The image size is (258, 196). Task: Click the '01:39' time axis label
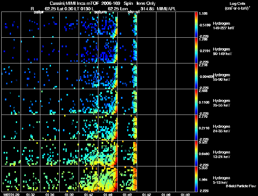pos(69,195)
